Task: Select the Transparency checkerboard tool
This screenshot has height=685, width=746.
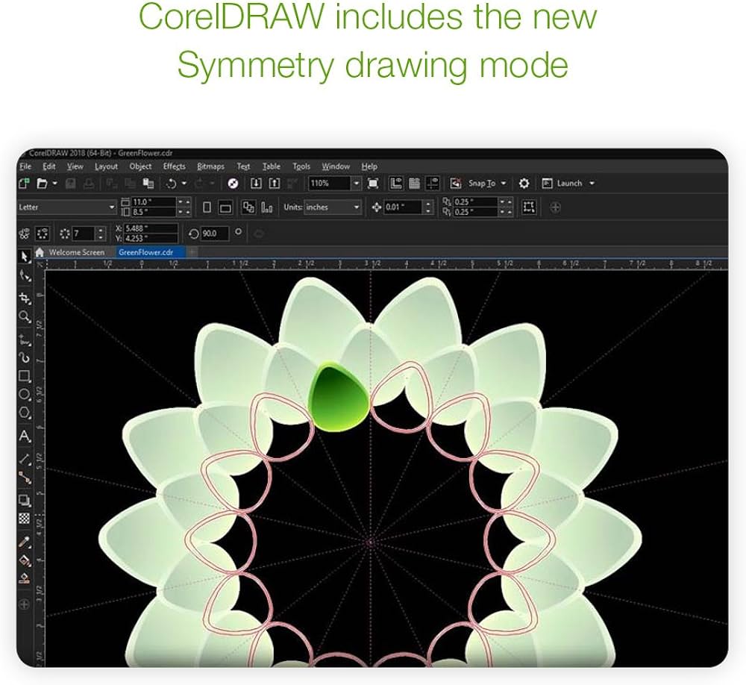Action: coord(25,519)
